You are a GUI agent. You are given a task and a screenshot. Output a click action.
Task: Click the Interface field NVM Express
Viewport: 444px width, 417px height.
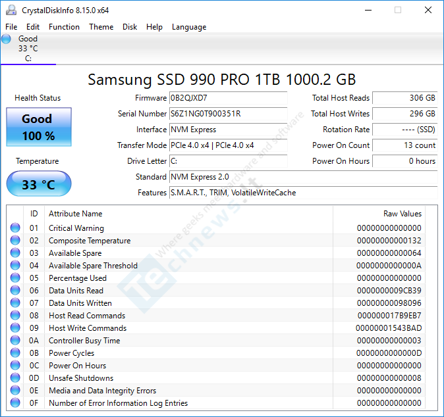tap(228, 130)
